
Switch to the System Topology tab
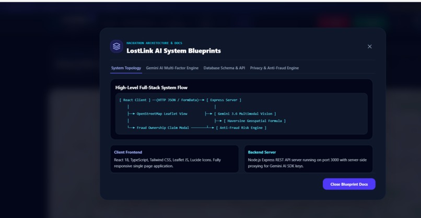pyautogui.click(x=126, y=68)
